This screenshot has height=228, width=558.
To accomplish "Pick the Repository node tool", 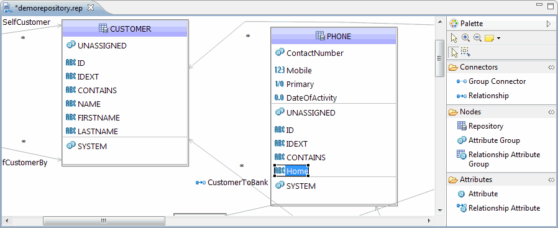I will coord(480,126).
